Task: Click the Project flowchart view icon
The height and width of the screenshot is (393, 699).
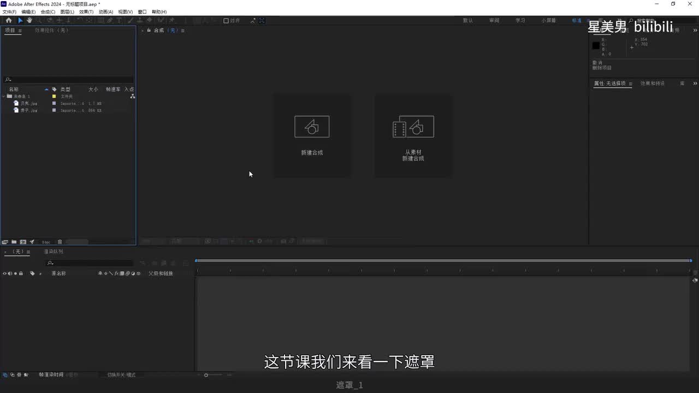Action: 132,96
